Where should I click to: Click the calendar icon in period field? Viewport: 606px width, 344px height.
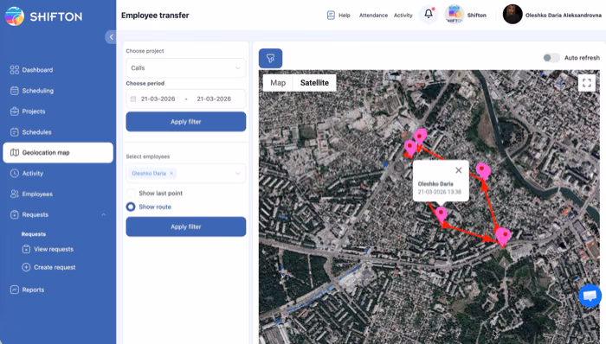click(133, 99)
